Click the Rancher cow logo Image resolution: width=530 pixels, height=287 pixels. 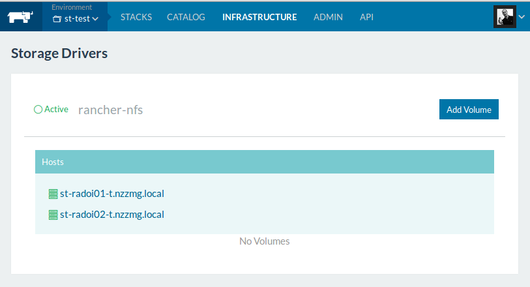coord(20,17)
